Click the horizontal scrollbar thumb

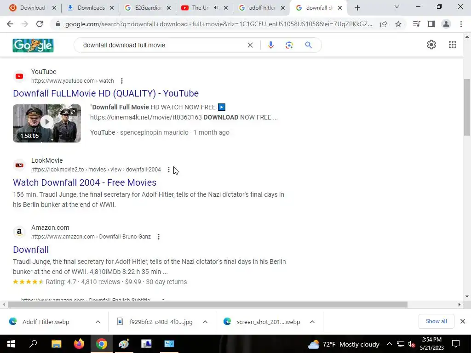coord(207,305)
